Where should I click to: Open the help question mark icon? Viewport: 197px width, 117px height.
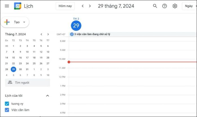pos(164,6)
